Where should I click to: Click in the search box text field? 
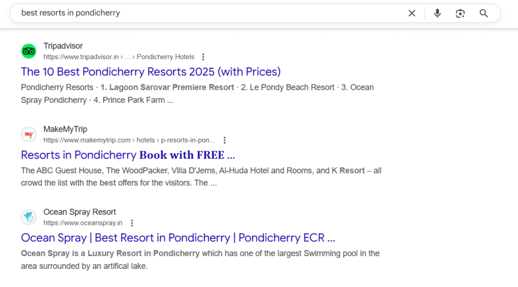tap(202, 13)
